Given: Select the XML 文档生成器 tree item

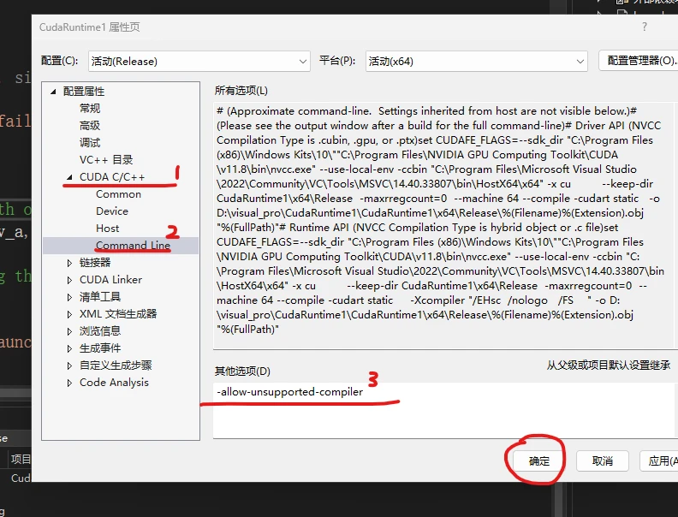Looking at the screenshot, I should tap(118, 314).
